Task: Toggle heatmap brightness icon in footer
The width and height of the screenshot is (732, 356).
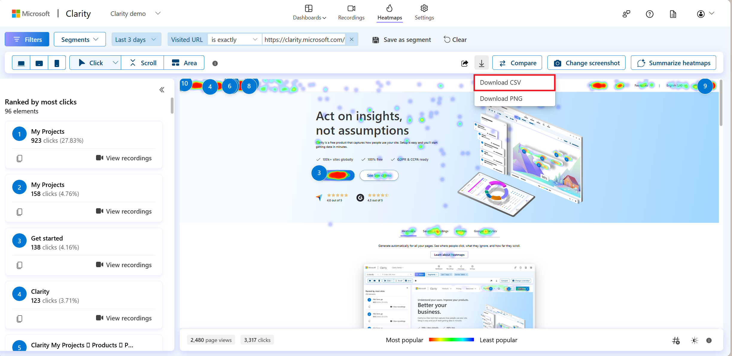Action: (695, 340)
